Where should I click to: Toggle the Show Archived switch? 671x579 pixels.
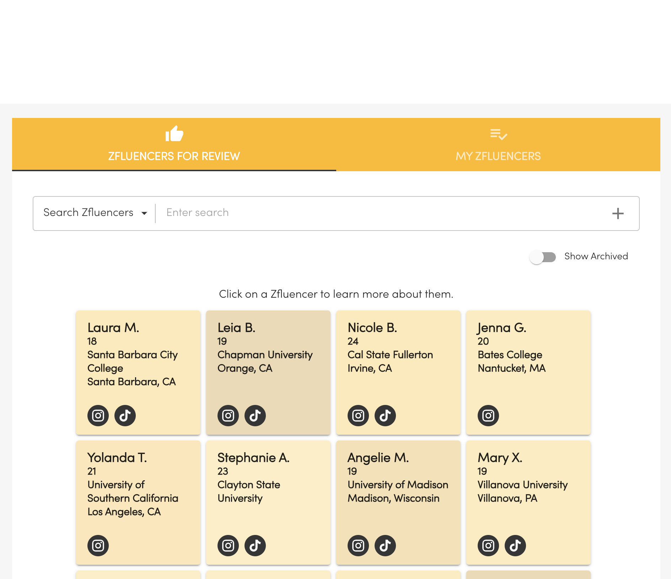pos(543,257)
